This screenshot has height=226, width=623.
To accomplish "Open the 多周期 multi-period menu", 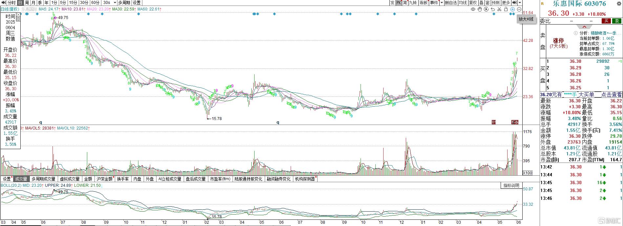I will pos(125,3).
